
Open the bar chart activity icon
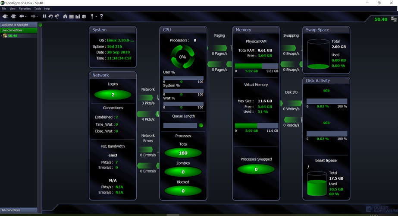coord(78,16)
